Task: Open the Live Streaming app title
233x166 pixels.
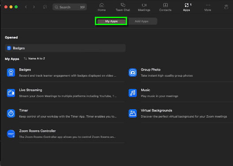Action: [x=30, y=90]
